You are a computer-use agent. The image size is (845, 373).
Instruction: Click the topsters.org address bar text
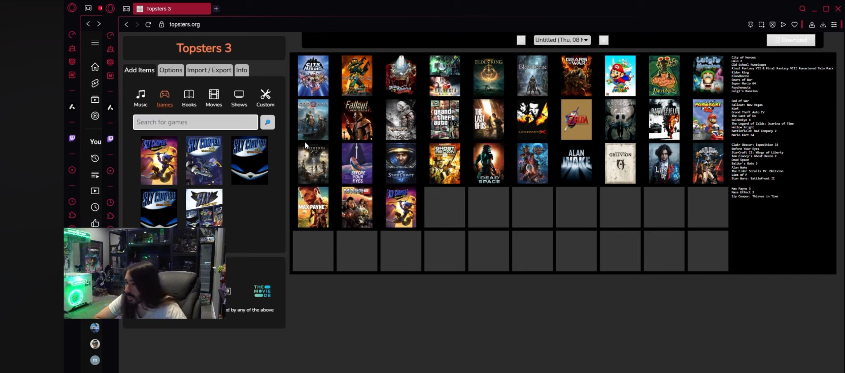click(184, 24)
